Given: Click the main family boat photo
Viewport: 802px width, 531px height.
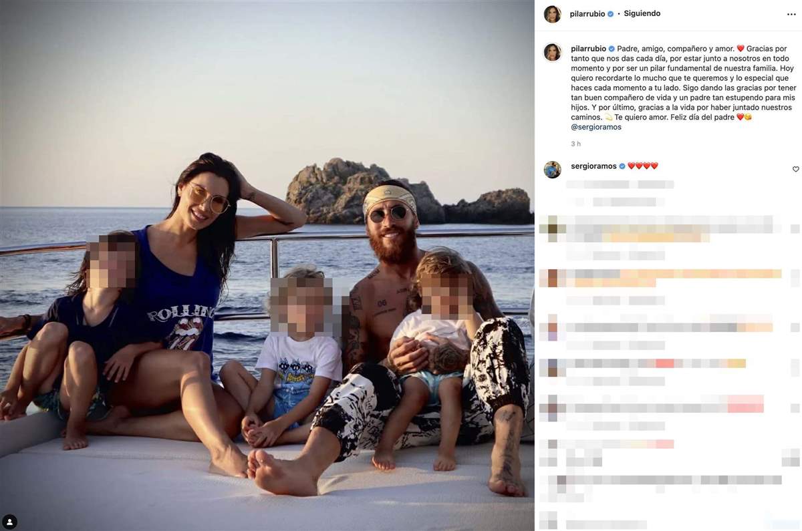Looking at the screenshot, I should (267, 265).
